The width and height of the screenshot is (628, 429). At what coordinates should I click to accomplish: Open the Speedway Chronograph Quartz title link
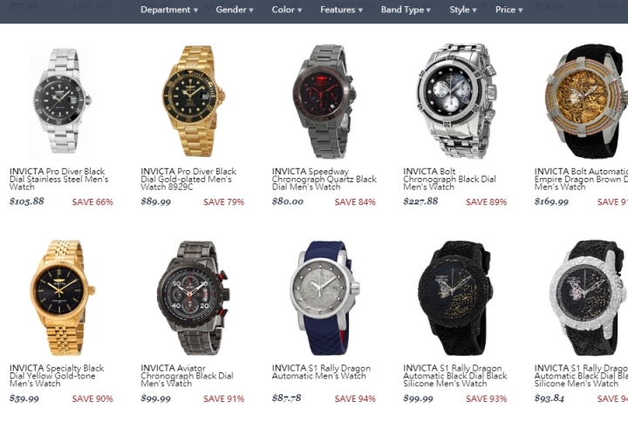pos(324,179)
